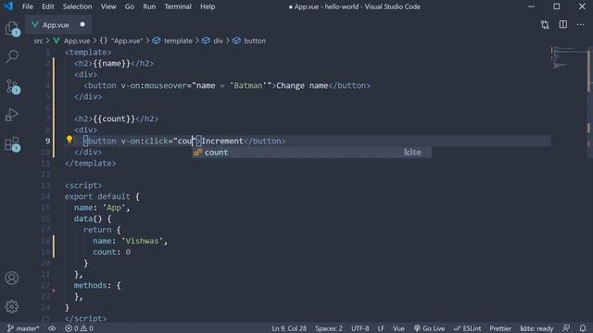
Task: Open the Help menu
Action: point(208,6)
